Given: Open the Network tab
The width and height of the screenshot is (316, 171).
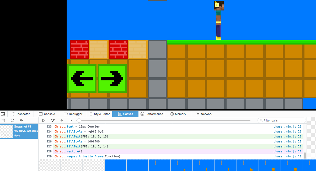Looking at the screenshot, I should click(x=204, y=114).
